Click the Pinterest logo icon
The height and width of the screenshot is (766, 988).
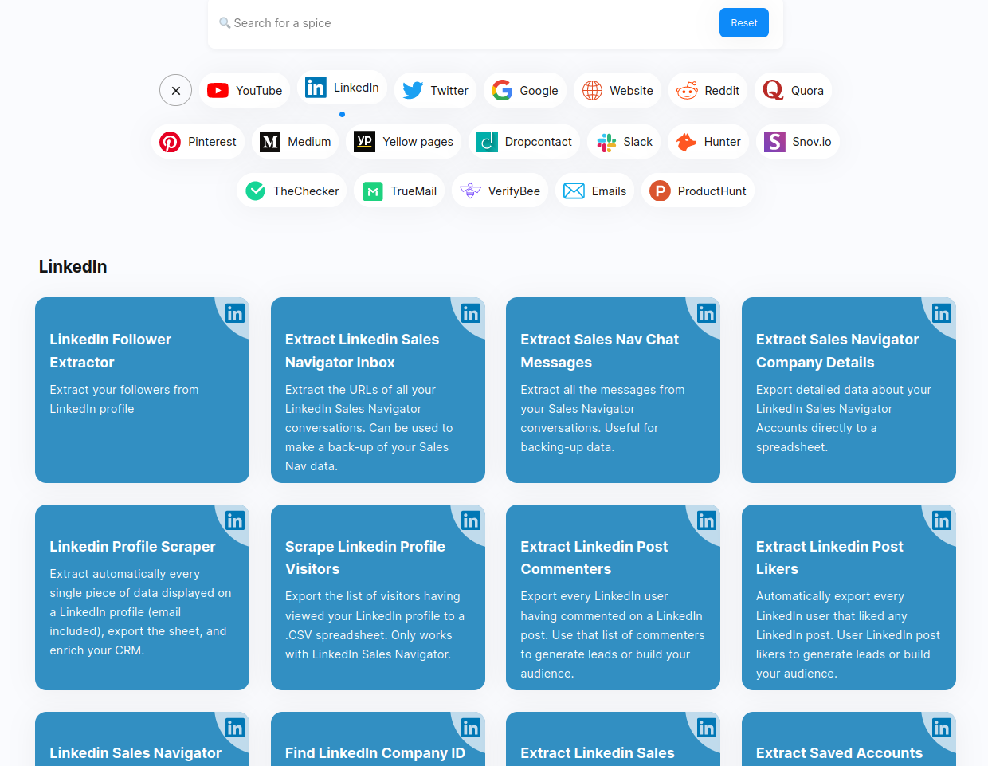click(170, 142)
